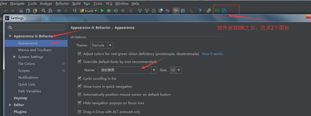Open the Refactor menu

(x=62, y=4)
